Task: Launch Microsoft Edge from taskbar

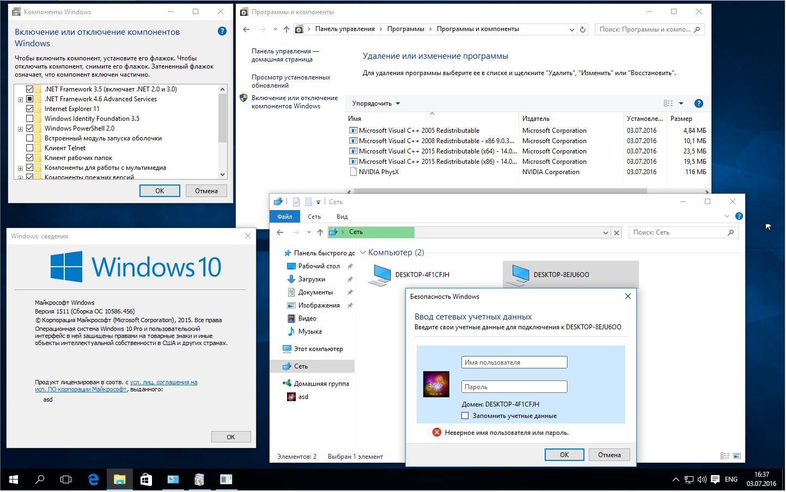Action: click(x=93, y=479)
